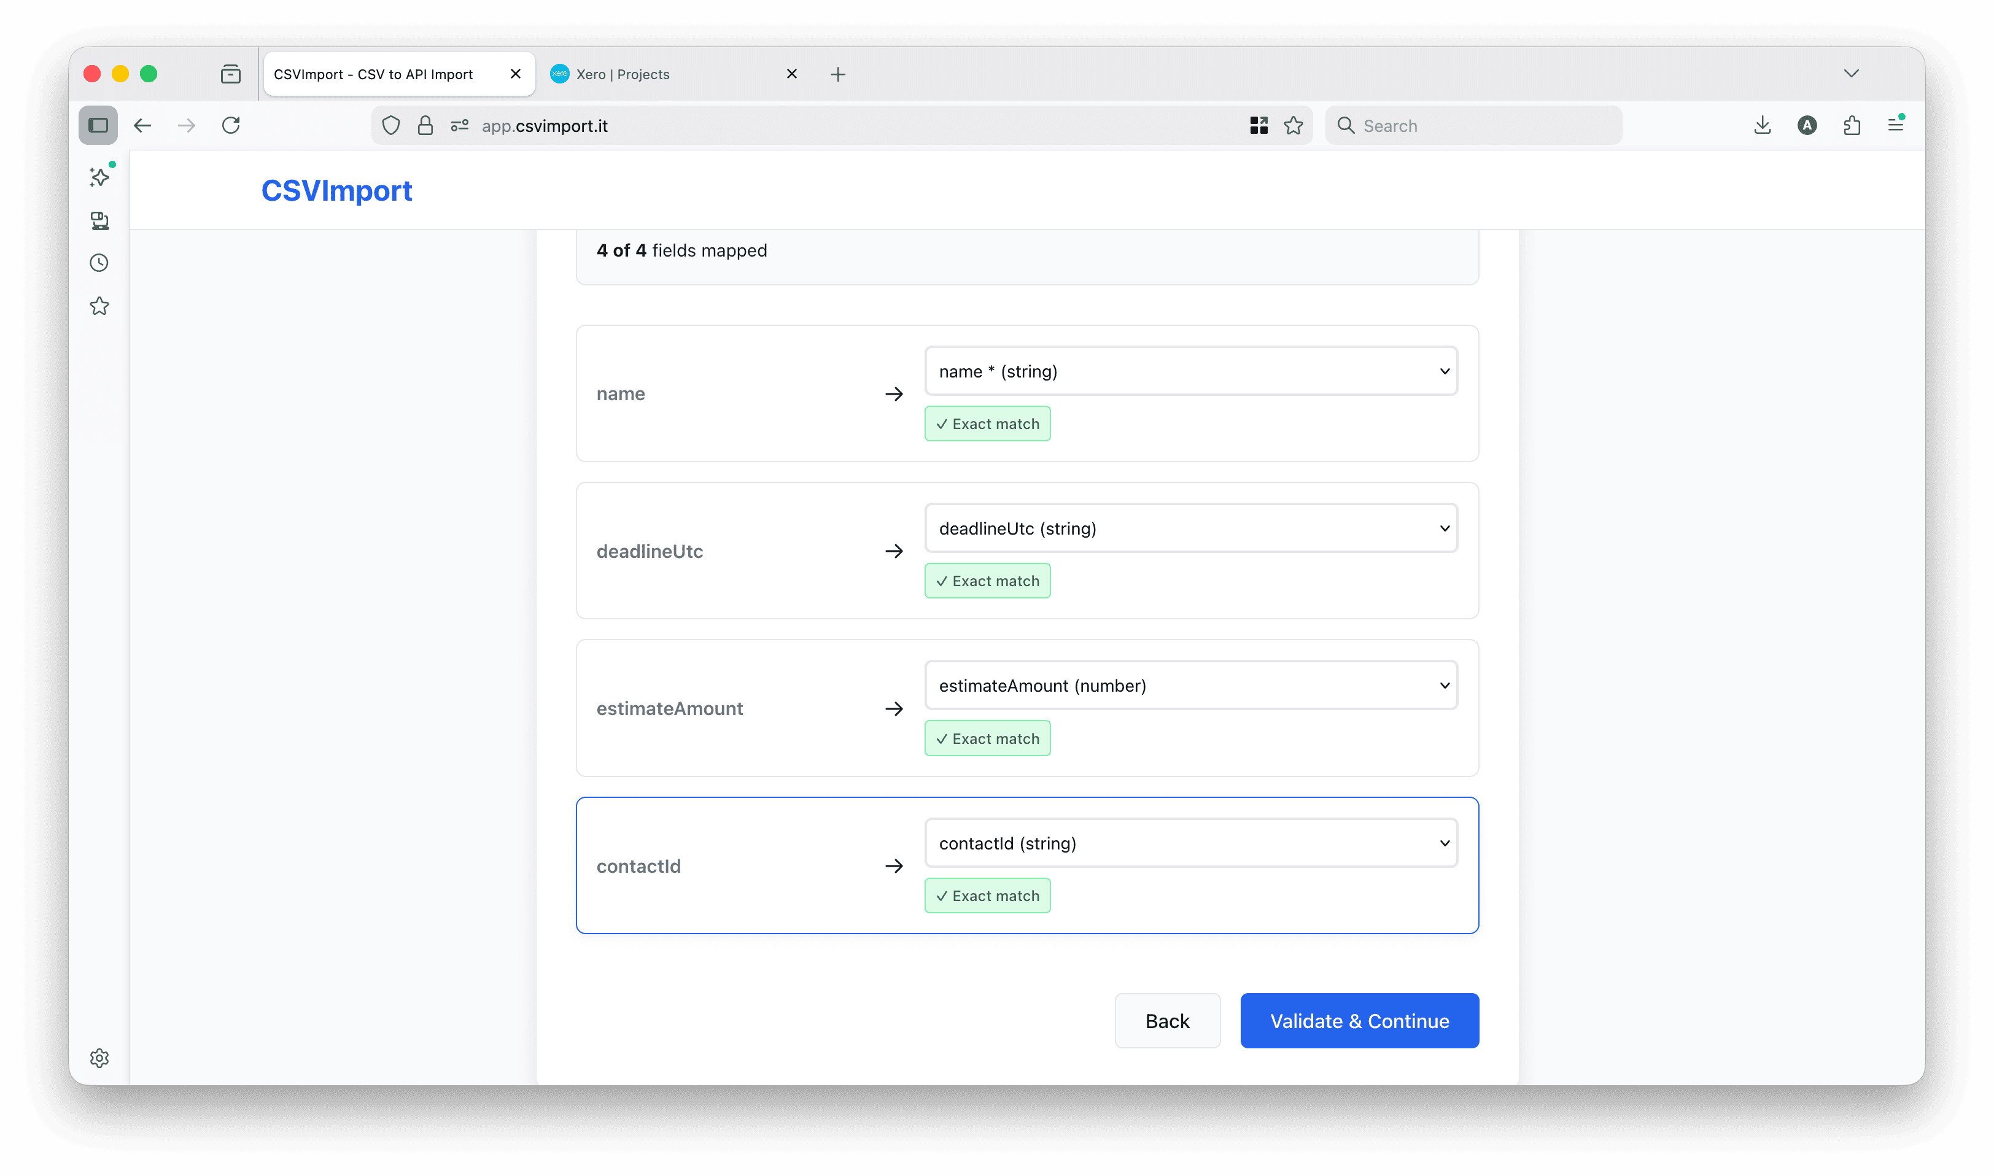Click the reload page icon
This screenshot has width=1994, height=1176.
[x=231, y=125]
